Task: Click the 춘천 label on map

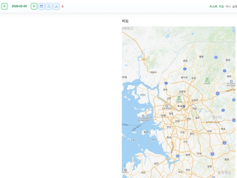Action: (229, 76)
